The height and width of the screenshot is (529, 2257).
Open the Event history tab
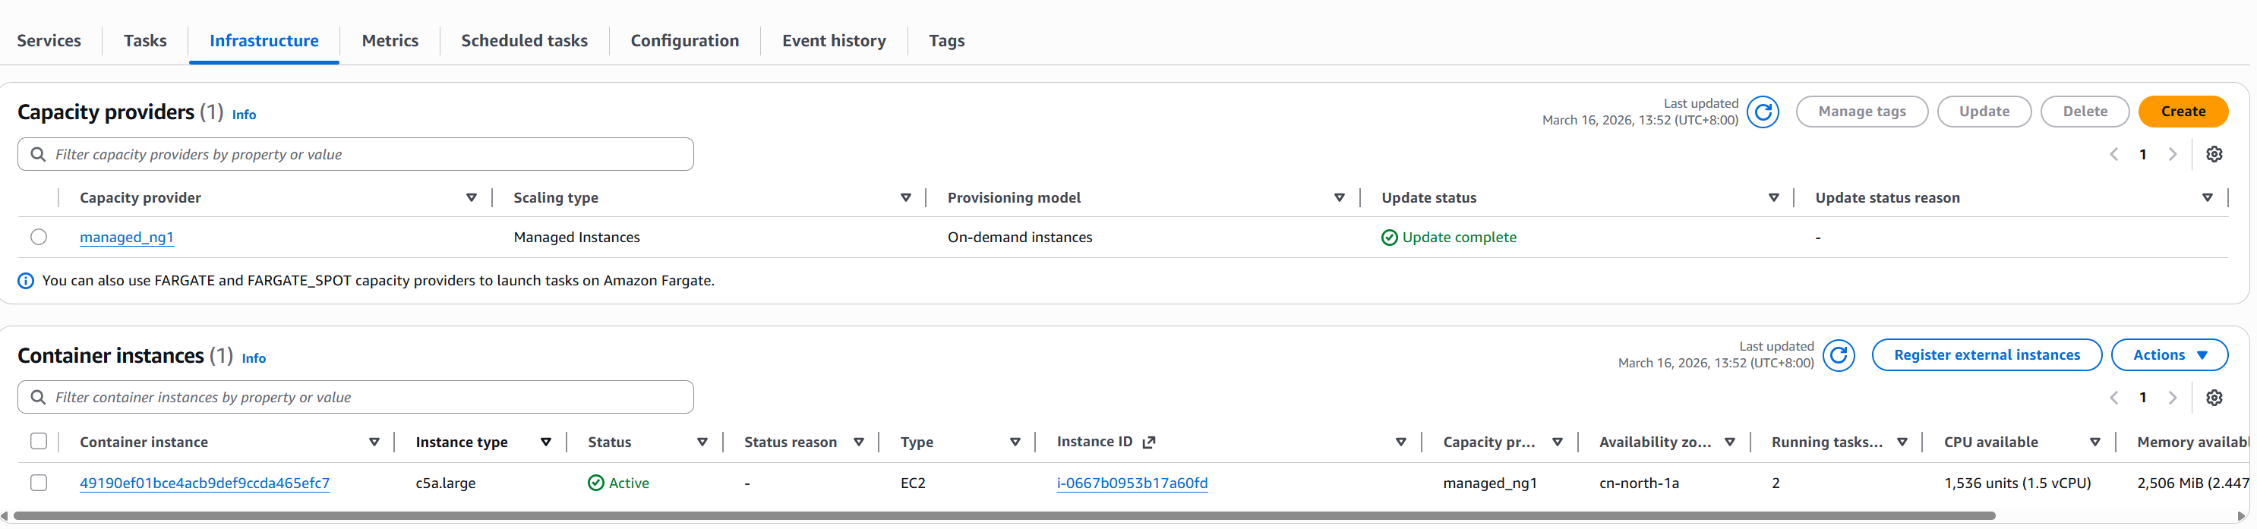click(833, 41)
